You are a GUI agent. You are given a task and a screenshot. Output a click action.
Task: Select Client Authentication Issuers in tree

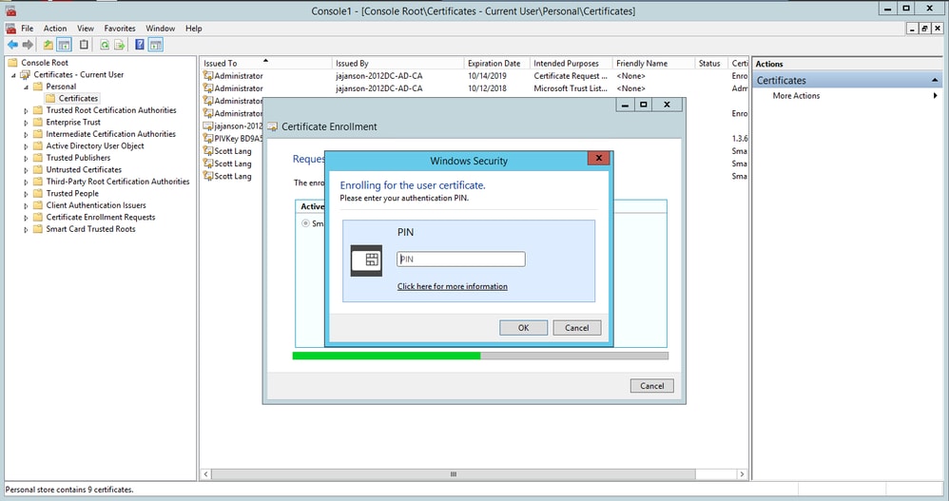tap(96, 205)
